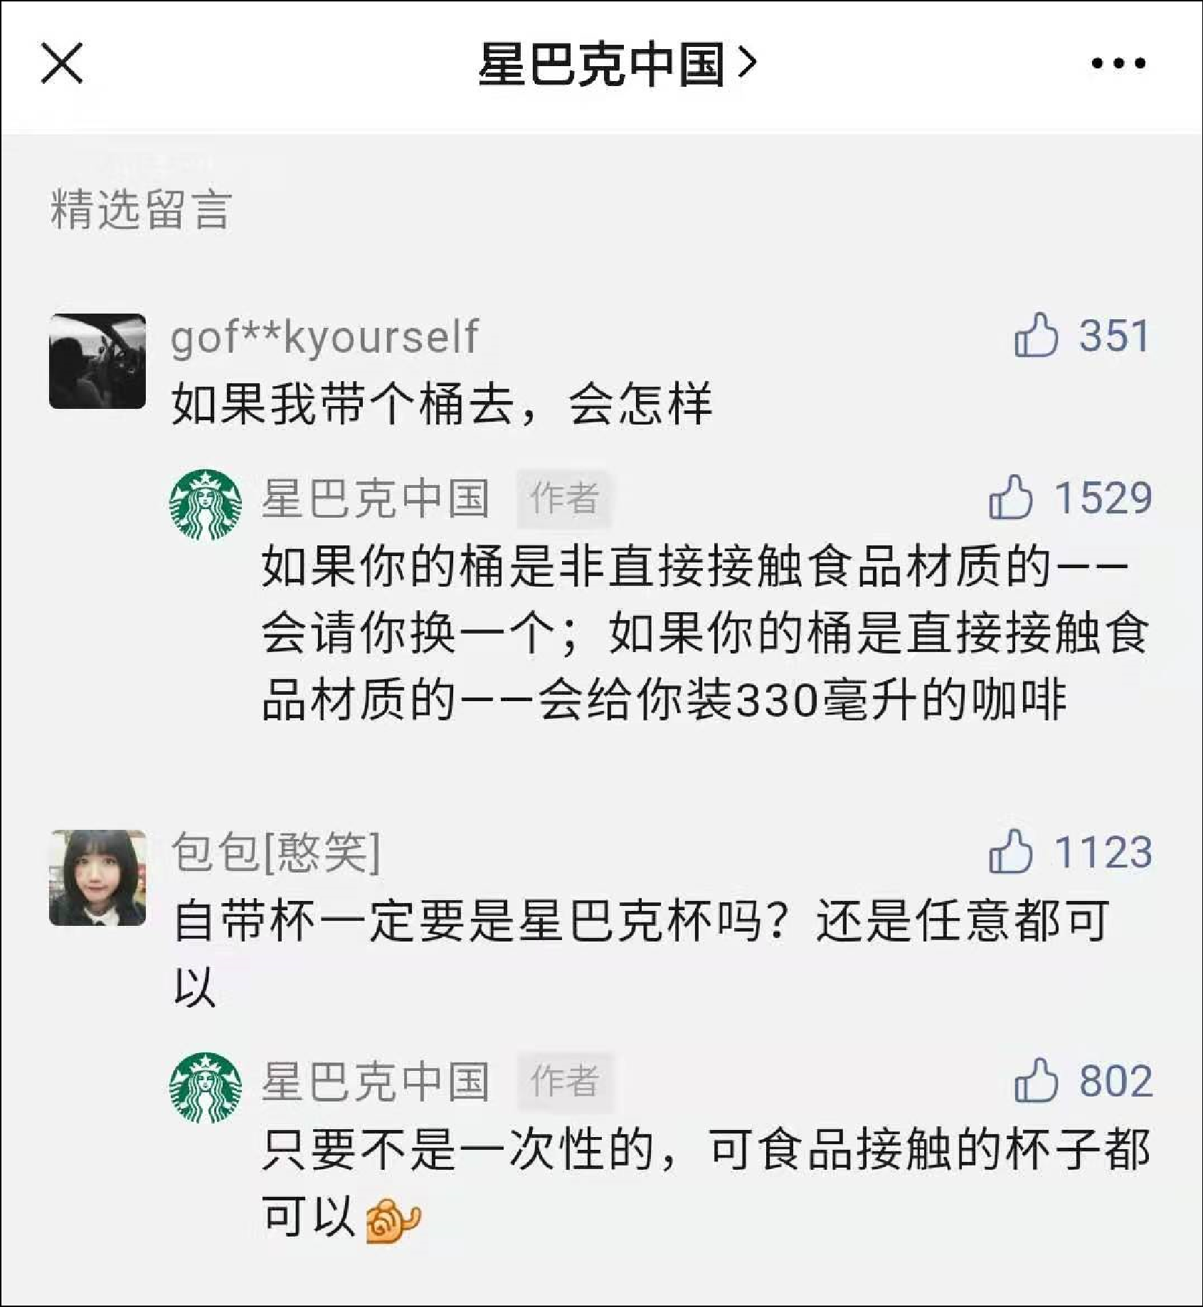1203x1307 pixels.
Task: Tap the 星巴克中国 name on the second reply
Action: pos(376,1081)
